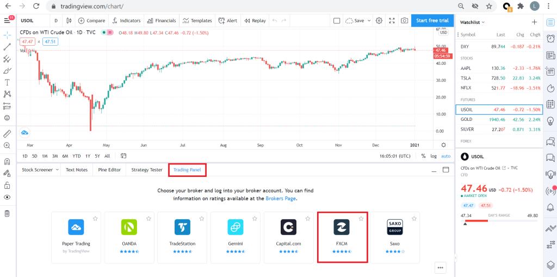Set the 6M time range

(65, 156)
